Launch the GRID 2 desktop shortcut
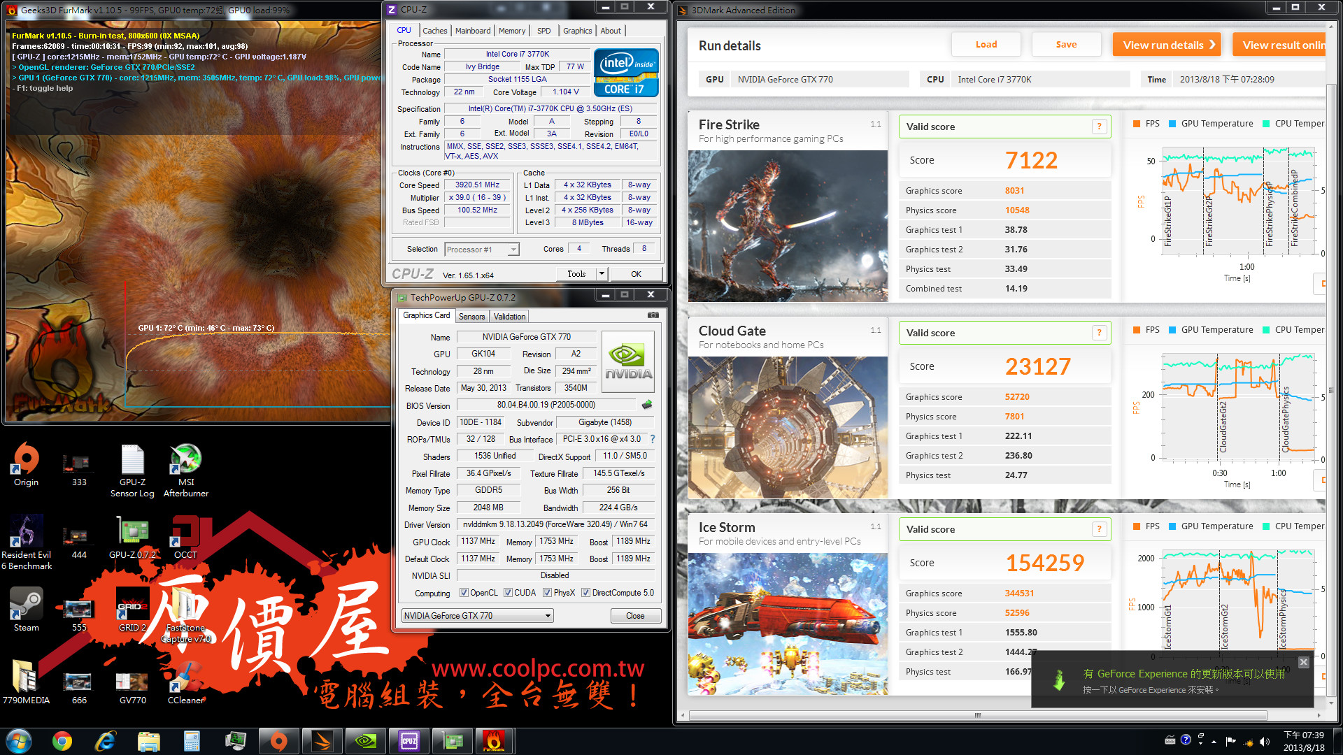The image size is (1343, 755). click(133, 610)
